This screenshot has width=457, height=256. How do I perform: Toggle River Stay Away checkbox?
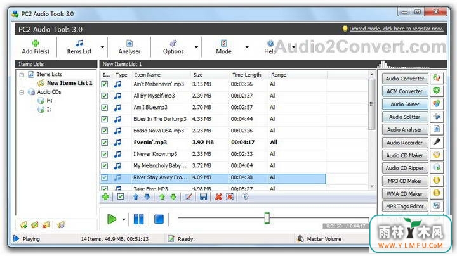coord(105,177)
